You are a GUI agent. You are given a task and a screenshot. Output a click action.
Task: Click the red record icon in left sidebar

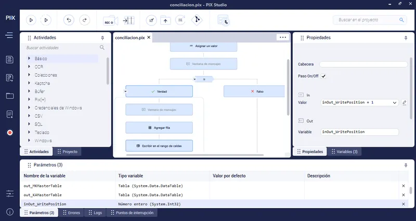click(x=10, y=133)
